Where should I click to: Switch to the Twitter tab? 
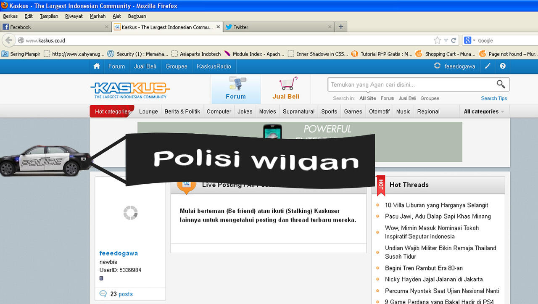(278, 27)
